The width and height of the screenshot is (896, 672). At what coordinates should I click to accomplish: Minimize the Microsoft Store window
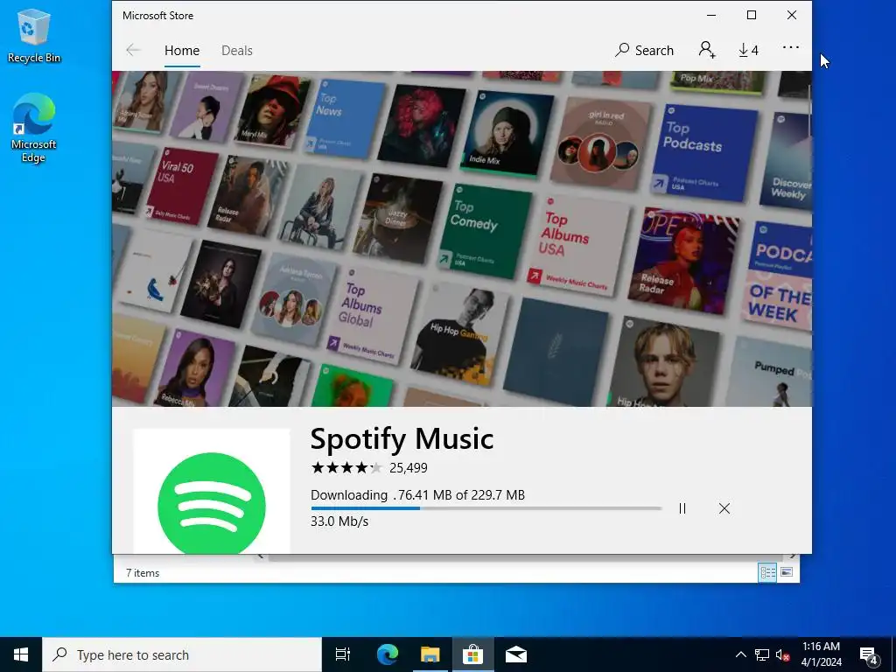[711, 16]
